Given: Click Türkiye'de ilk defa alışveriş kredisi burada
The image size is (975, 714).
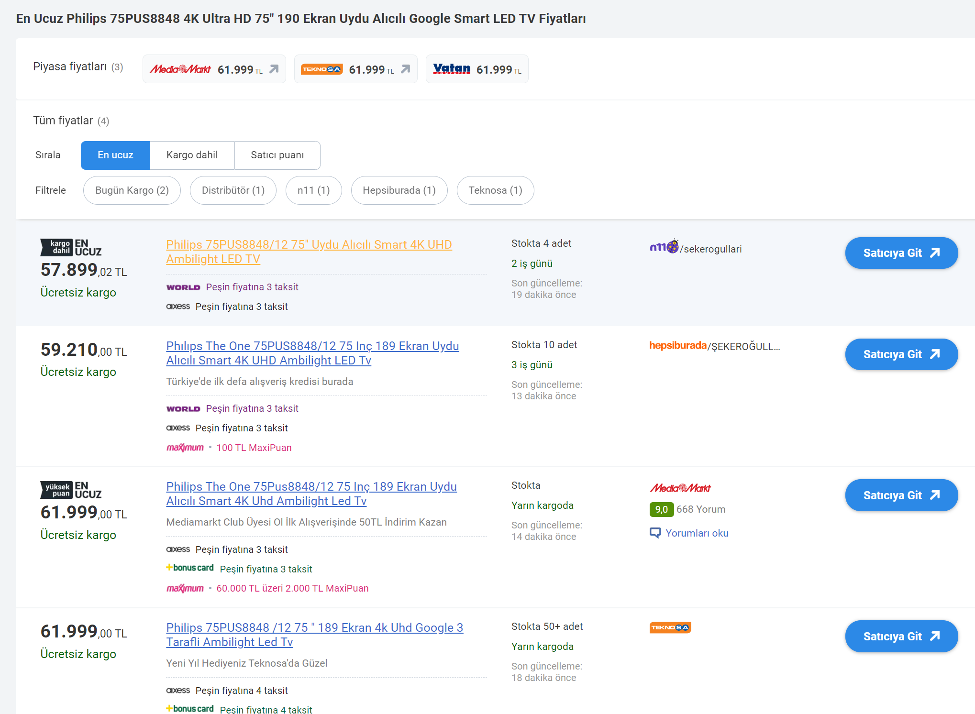Looking at the screenshot, I should pos(259,382).
